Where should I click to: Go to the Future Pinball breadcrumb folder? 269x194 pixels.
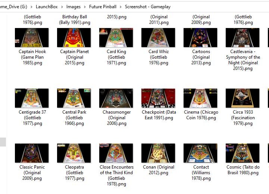pos(103,7)
